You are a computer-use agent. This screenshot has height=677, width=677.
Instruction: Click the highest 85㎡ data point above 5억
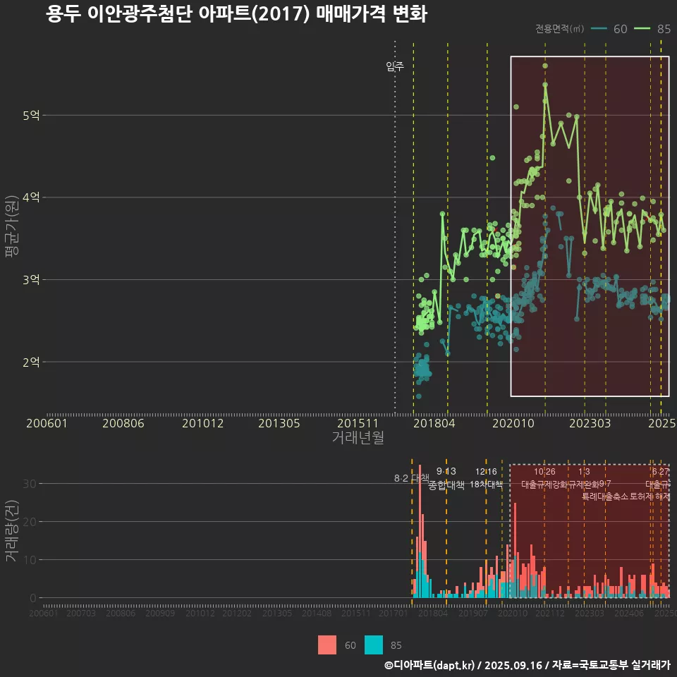pyautogui.click(x=545, y=66)
